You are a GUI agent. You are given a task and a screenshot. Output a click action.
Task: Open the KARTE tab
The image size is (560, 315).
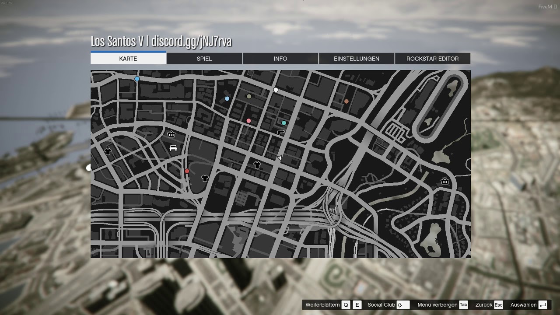pyautogui.click(x=128, y=59)
